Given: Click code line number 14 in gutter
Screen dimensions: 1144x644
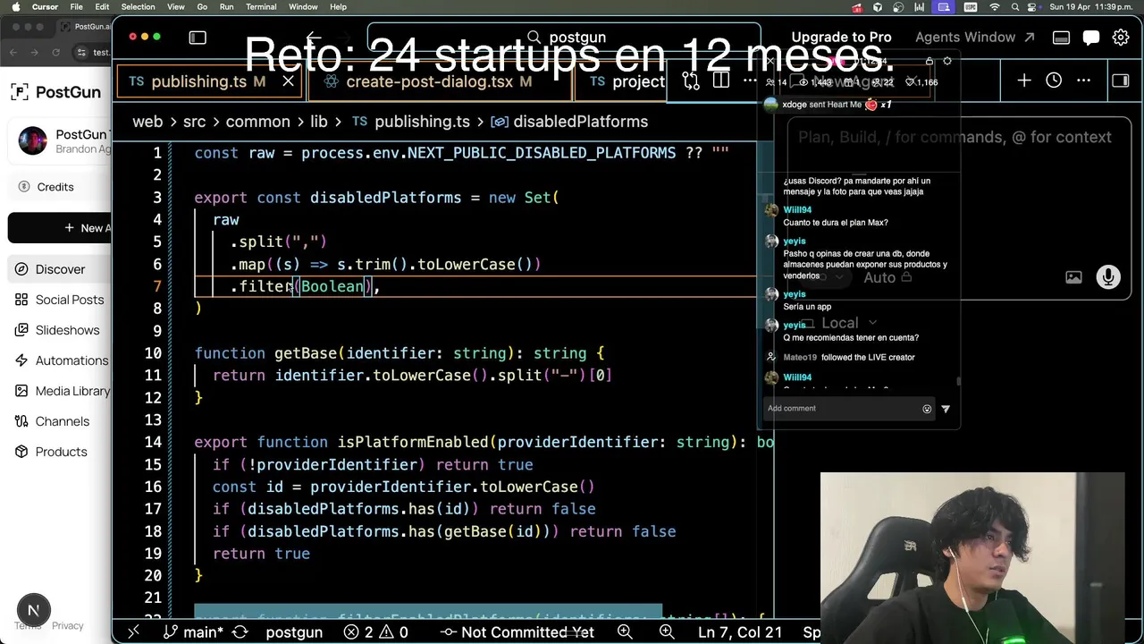Looking at the screenshot, I should click(153, 442).
